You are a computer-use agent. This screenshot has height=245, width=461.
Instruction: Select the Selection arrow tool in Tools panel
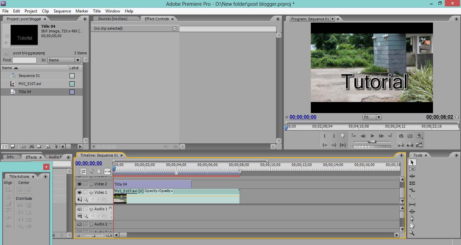point(412,162)
